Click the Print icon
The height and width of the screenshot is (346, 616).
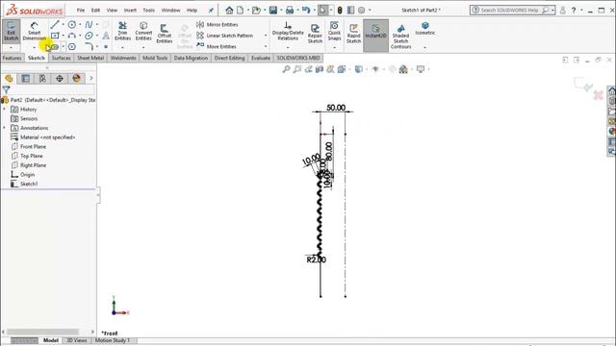(290, 11)
